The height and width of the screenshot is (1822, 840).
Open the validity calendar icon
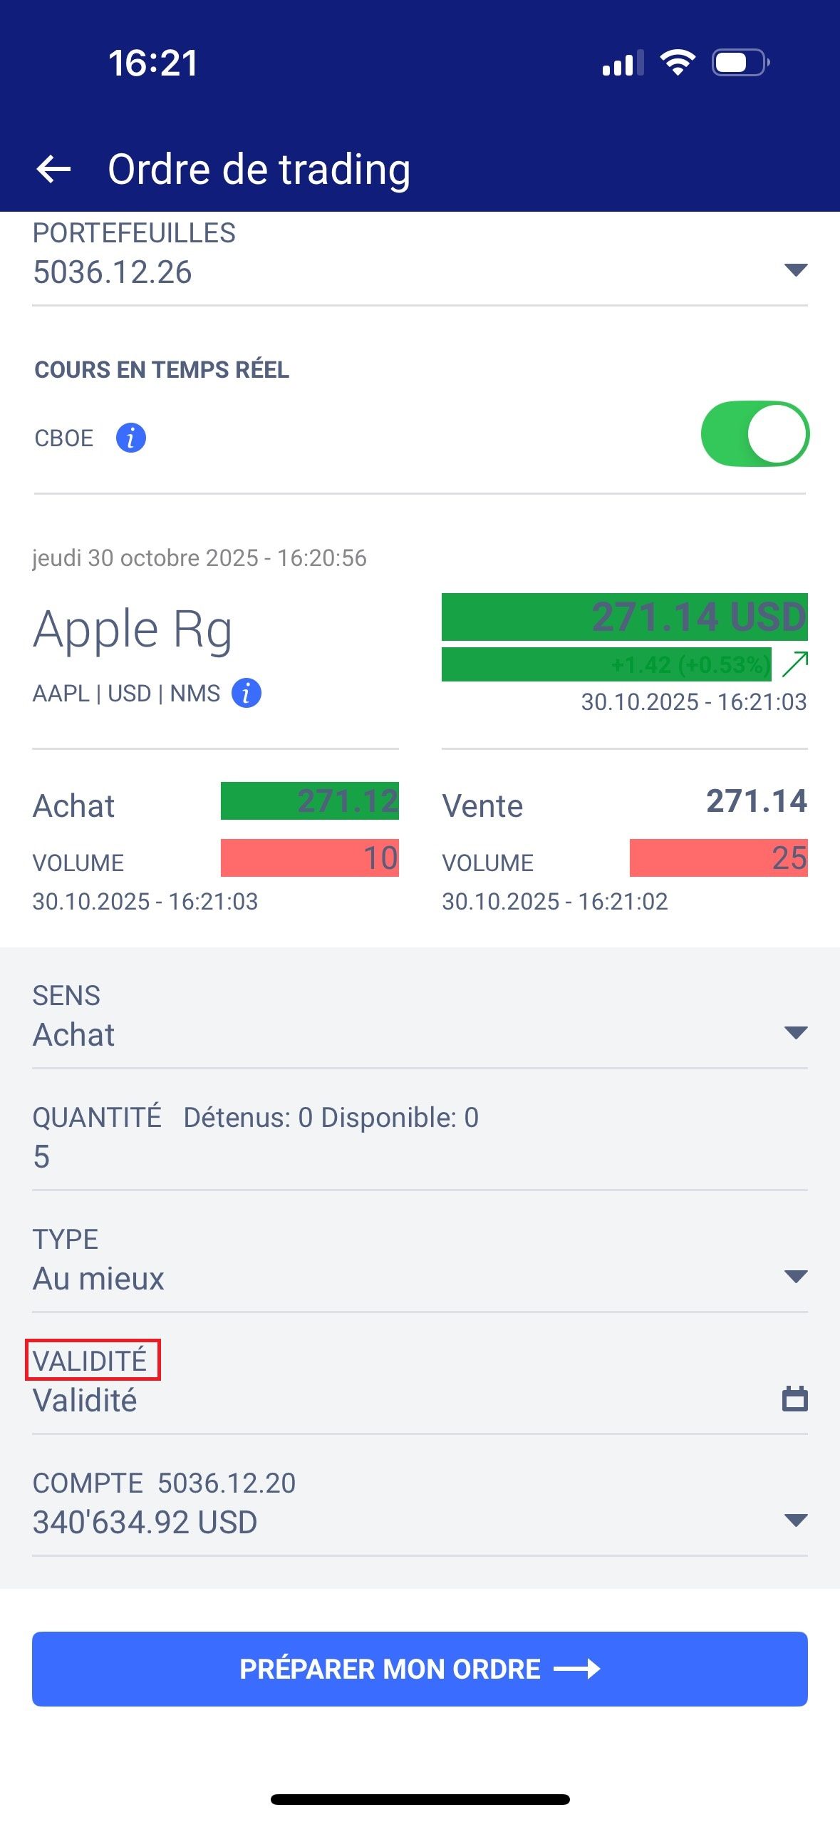tap(794, 1399)
